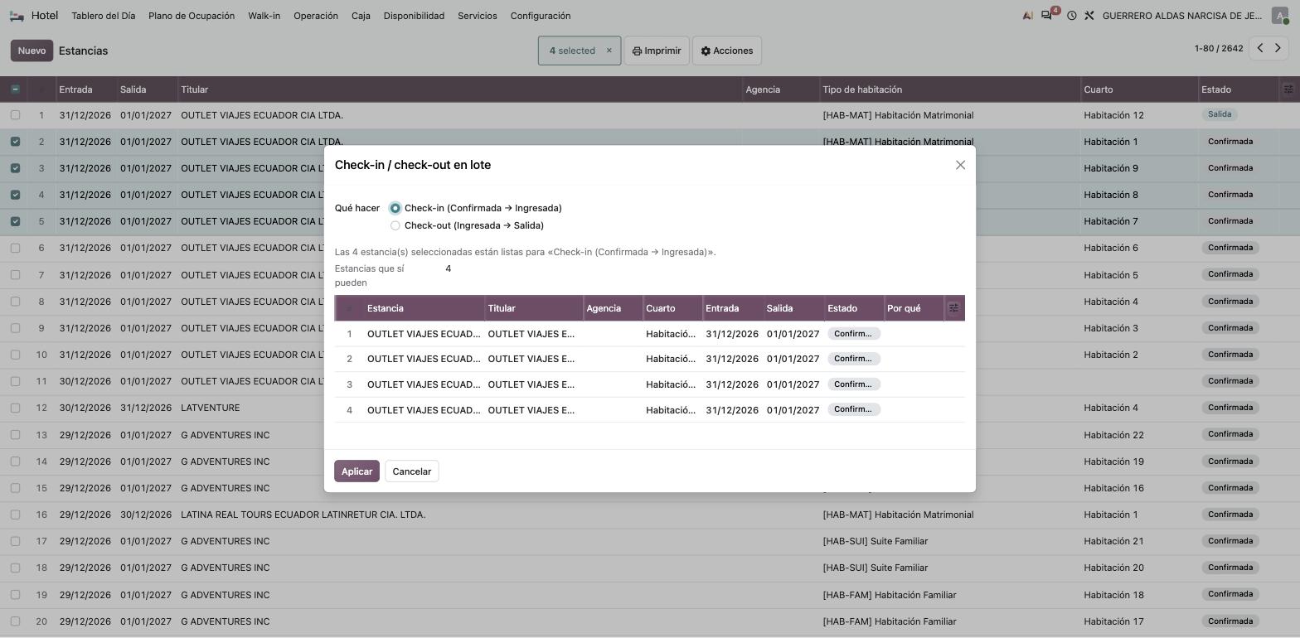Open column settings icon in the dialog table

(953, 308)
